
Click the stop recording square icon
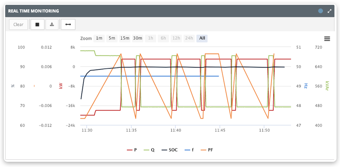[37, 25]
